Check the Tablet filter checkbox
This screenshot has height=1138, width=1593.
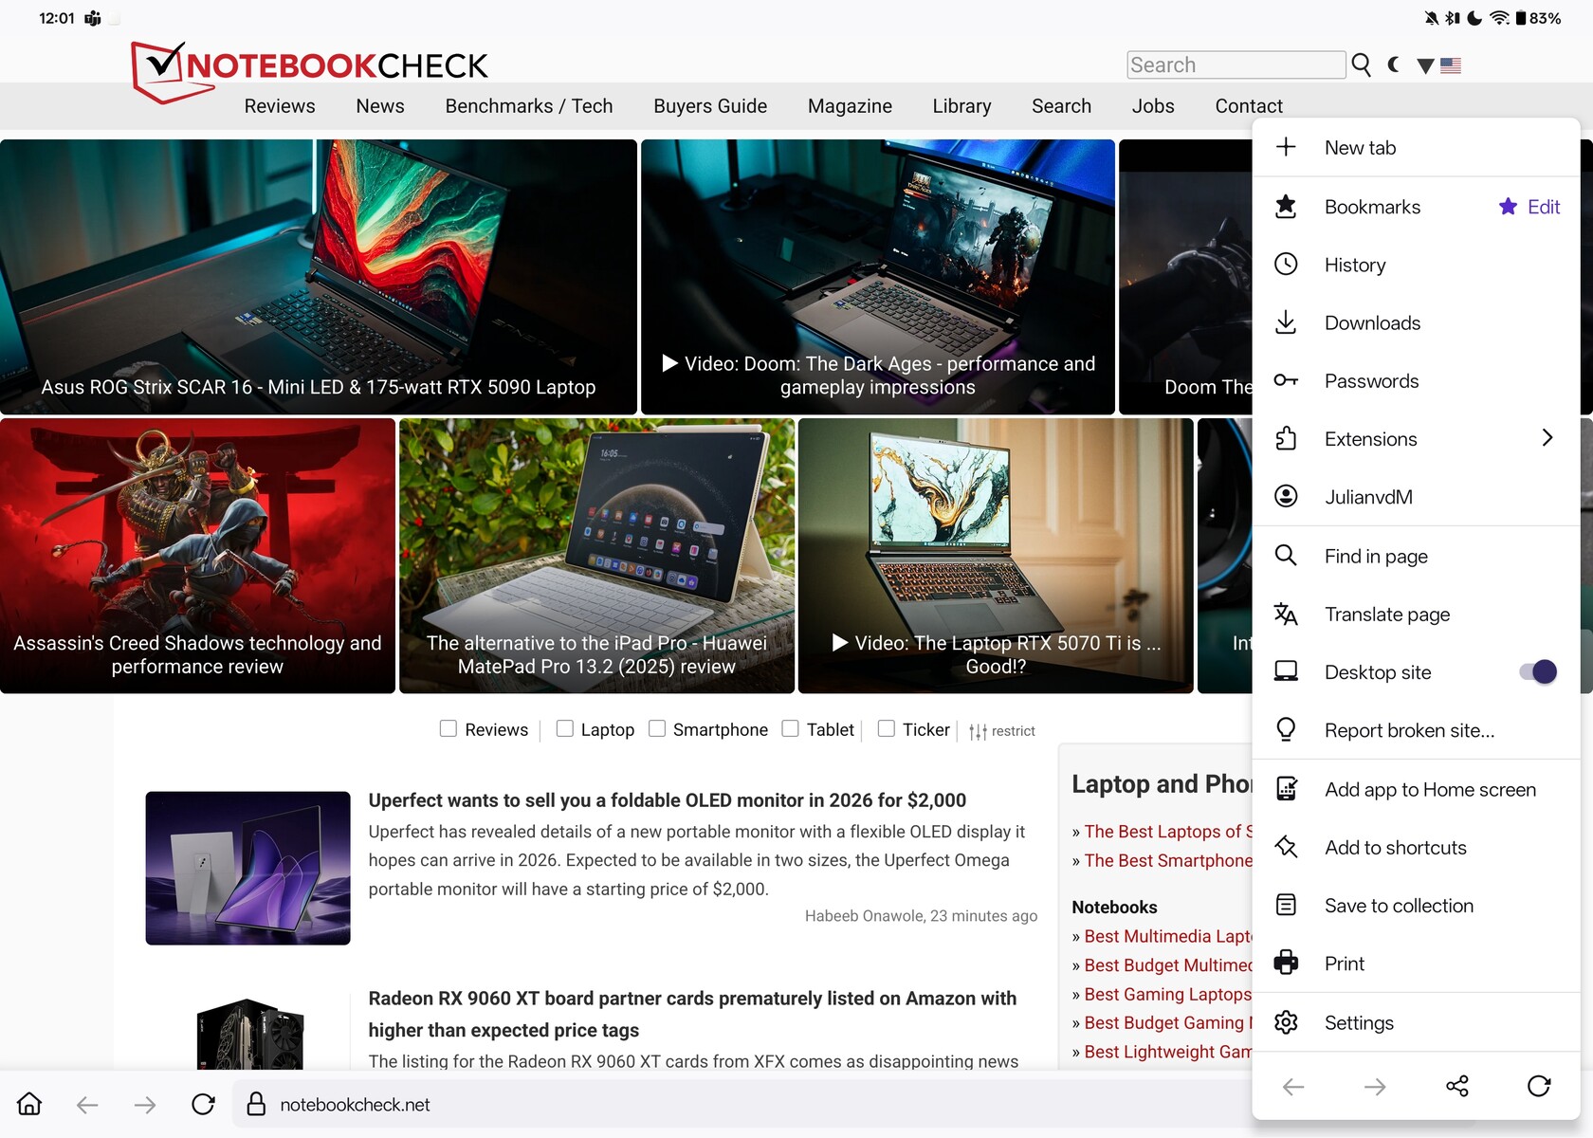click(790, 728)
